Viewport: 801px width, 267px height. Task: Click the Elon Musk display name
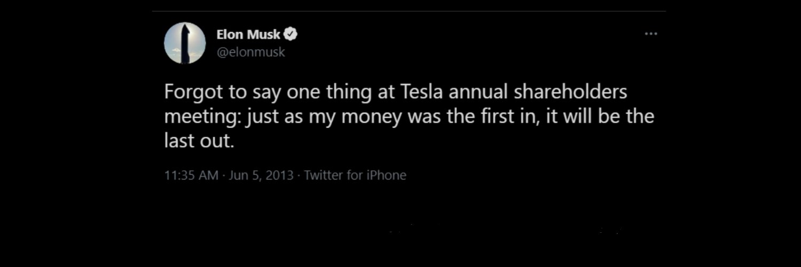(248, 35)
